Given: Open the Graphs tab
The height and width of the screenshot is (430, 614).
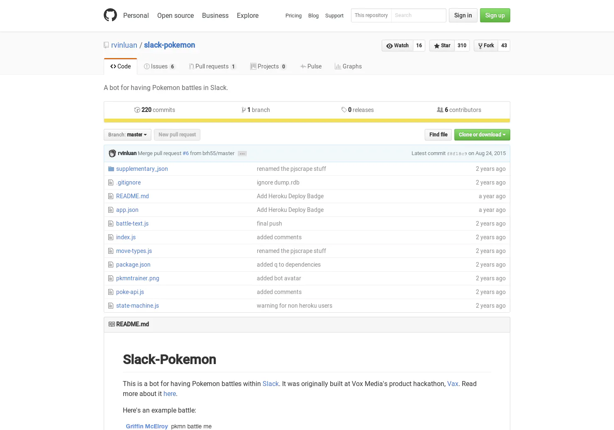Looking at the screenshot, I should [348, 66].
